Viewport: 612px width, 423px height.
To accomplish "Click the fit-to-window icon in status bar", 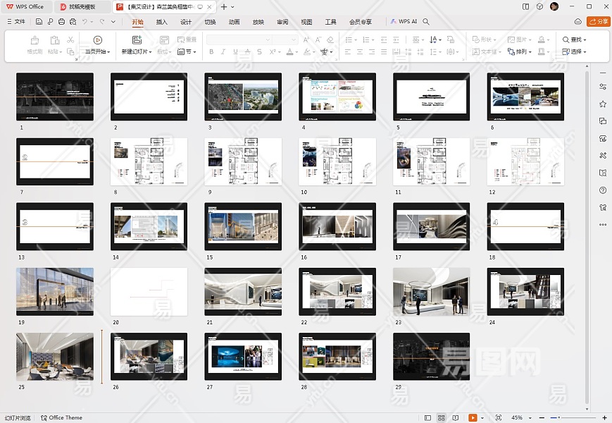I will tap(499, 417).
